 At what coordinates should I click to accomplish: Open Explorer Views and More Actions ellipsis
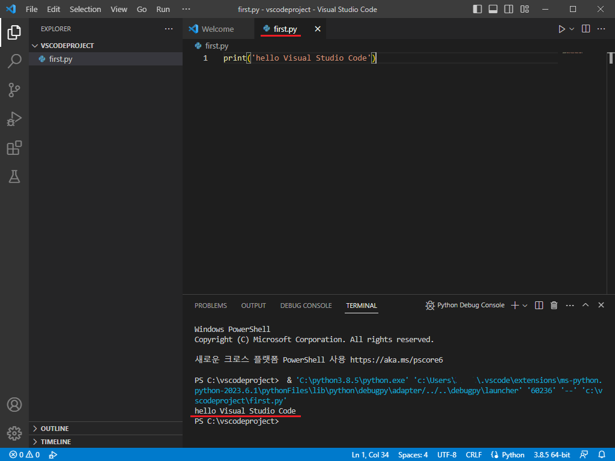coord(169,29)
